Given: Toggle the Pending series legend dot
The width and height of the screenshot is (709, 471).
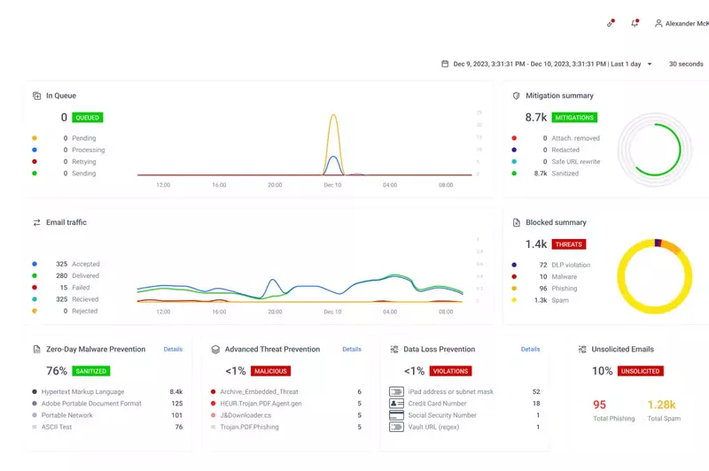Looking at the screenshot, I should [x=35, y=138].
